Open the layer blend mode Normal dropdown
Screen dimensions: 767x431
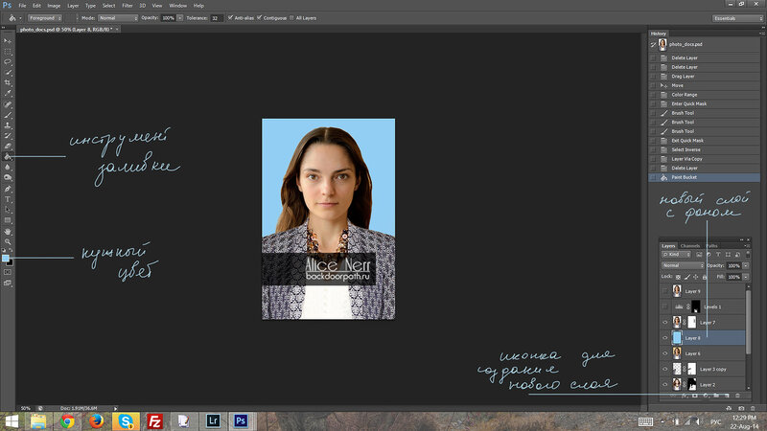tap(683, 265)
